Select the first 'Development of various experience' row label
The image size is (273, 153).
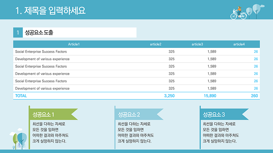click(42, 59)
